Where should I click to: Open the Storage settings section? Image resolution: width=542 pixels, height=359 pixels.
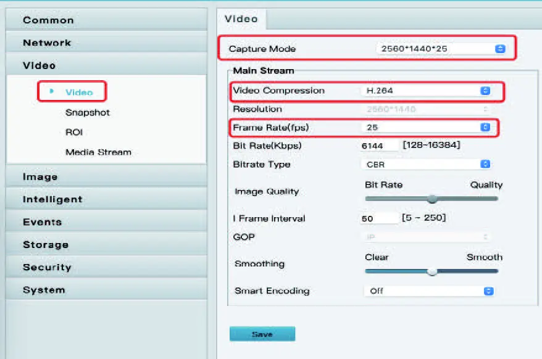tap(106, 244)
